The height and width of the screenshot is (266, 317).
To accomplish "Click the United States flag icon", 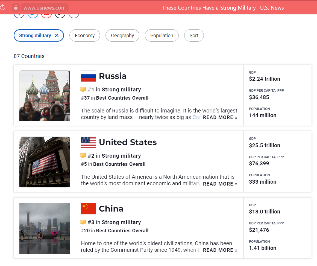I will 89,142.
